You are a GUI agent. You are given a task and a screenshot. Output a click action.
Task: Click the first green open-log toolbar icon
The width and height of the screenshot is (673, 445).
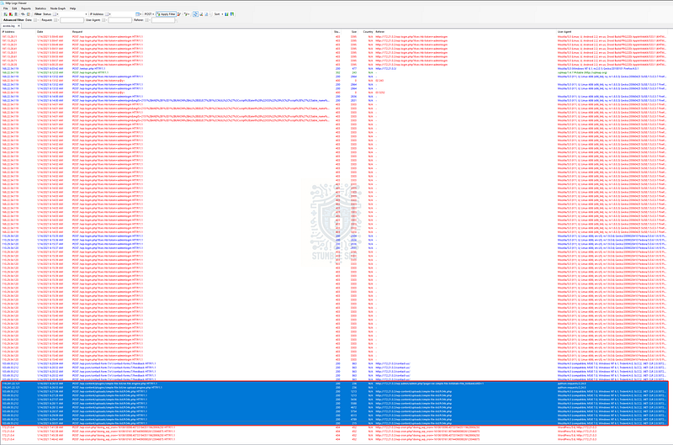pyautogui.click(x=6, y=14)
